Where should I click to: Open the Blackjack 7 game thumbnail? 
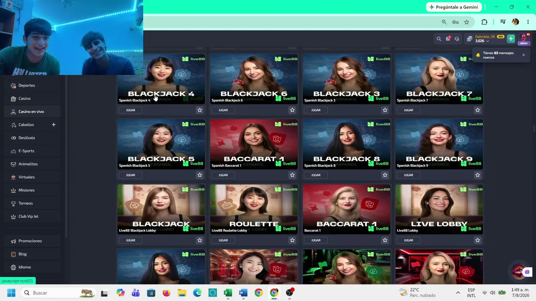click(439, 79)
